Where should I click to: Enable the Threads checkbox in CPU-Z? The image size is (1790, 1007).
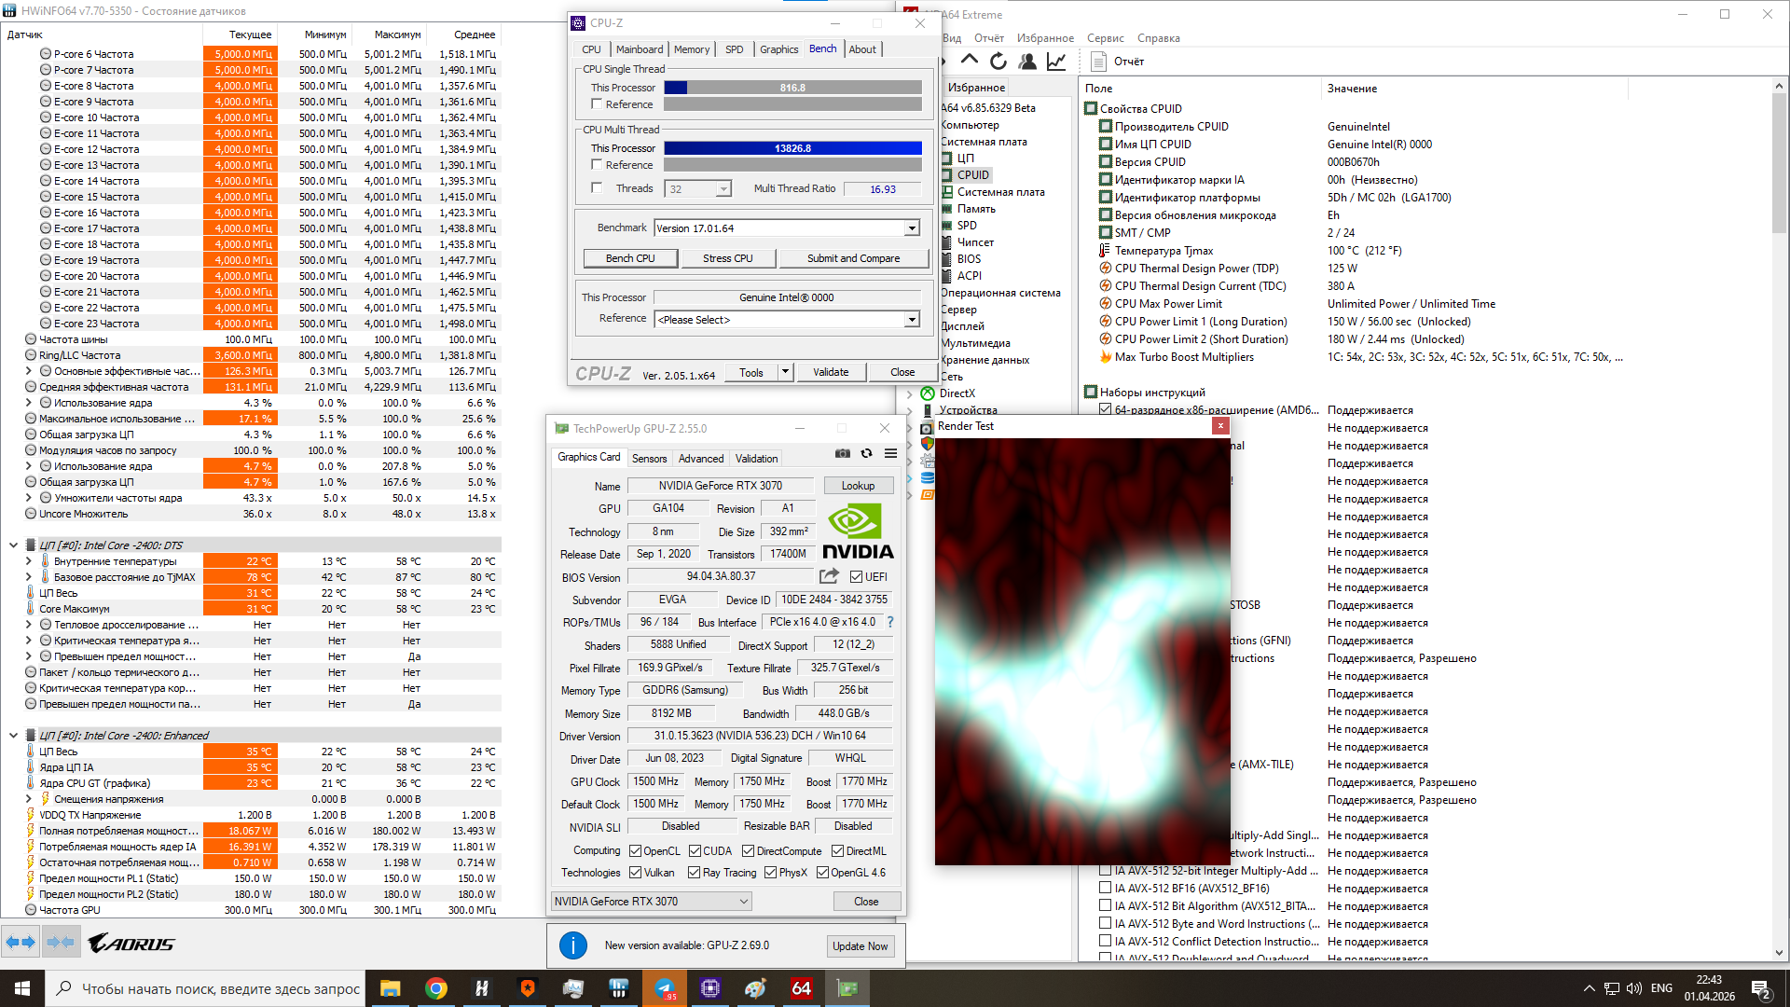[x=597, y=188]
